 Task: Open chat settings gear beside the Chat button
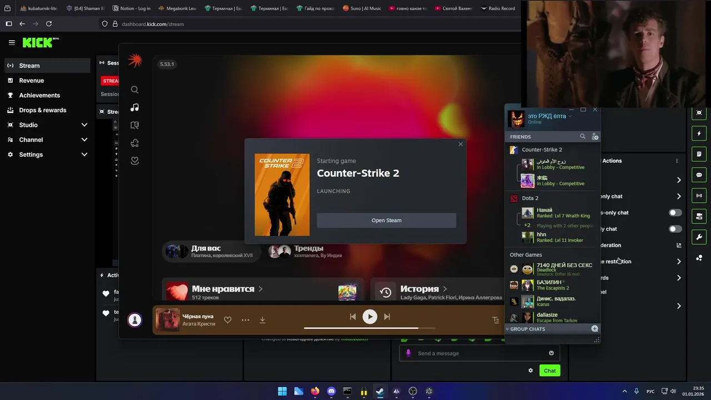click(x=530, y=371)
